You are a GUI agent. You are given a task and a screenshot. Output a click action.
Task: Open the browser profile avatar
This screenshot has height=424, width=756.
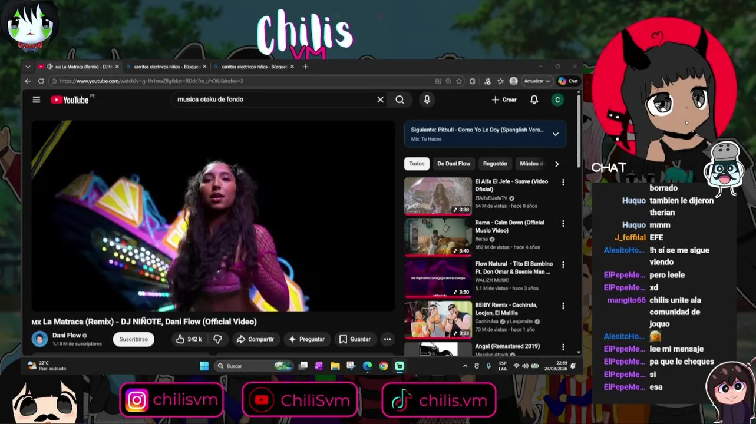tap(513, 81)
